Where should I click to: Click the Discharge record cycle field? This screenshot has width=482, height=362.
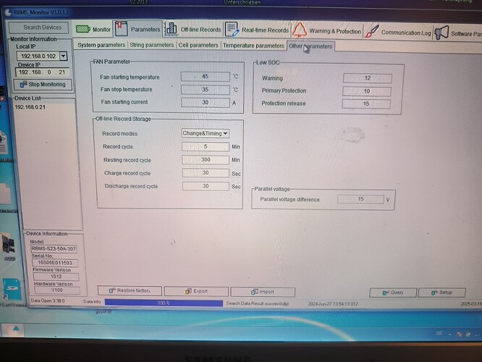[206, 186]
